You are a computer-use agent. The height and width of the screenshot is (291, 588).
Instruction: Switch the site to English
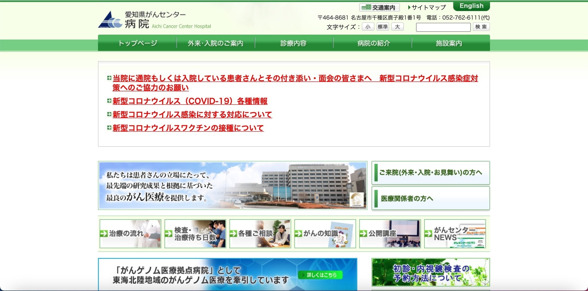coord(471,6)
